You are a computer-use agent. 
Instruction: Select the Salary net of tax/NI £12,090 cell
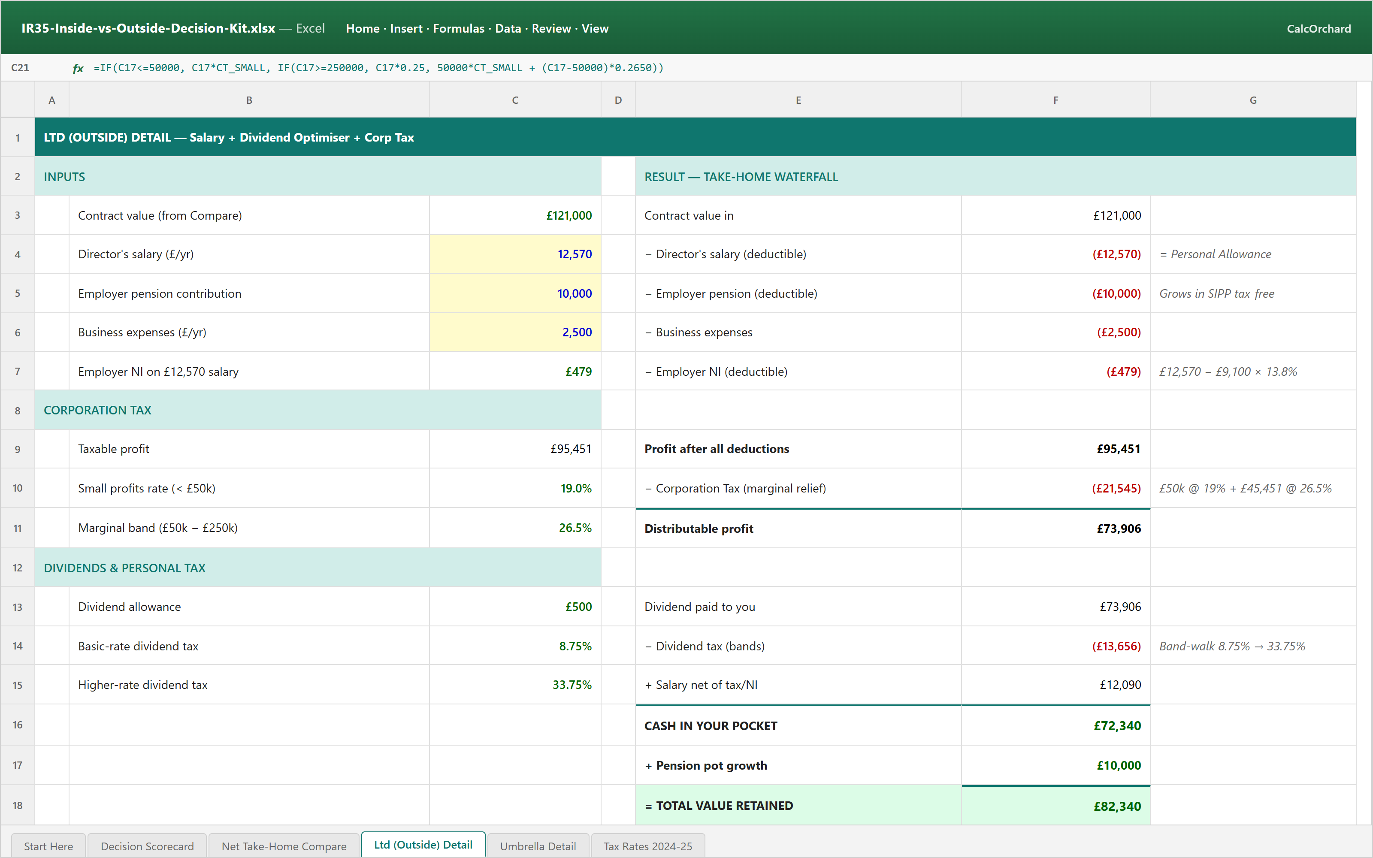[1055, 685]
